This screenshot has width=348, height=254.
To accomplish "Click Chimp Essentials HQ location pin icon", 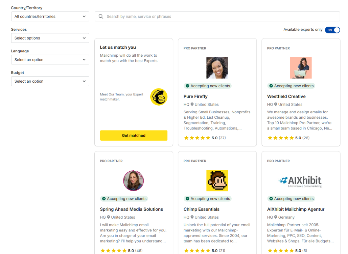I will (x=192, y=217).
